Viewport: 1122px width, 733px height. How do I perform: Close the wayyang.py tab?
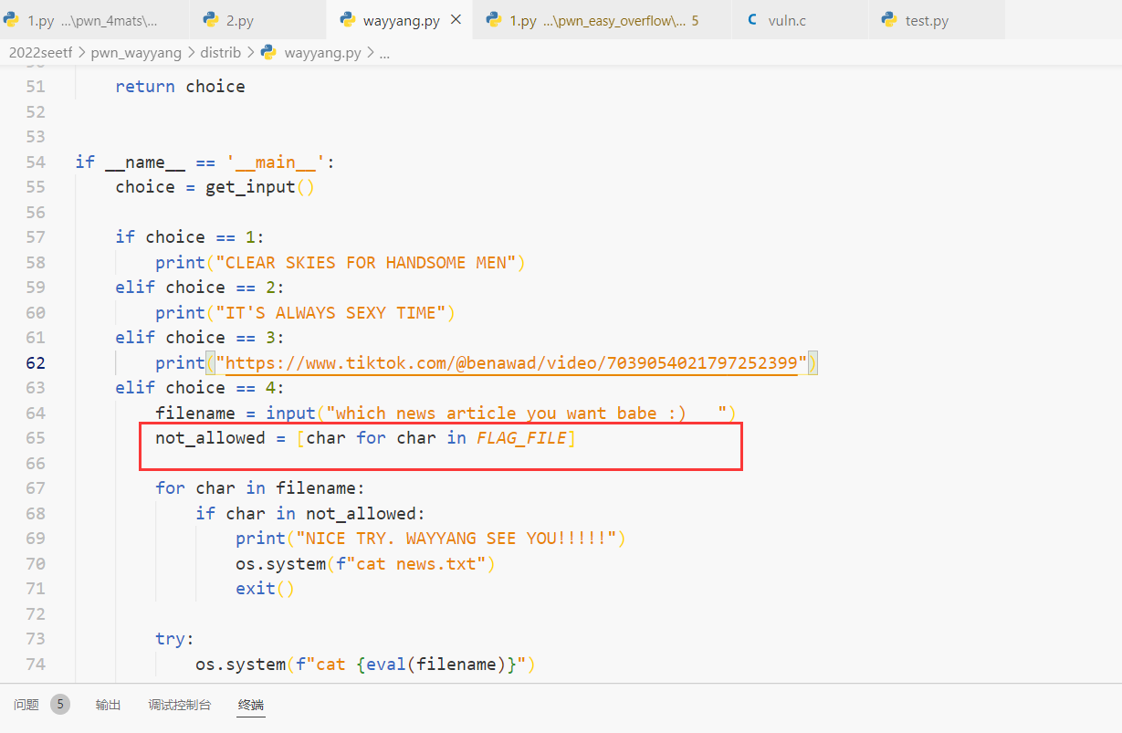456,20
